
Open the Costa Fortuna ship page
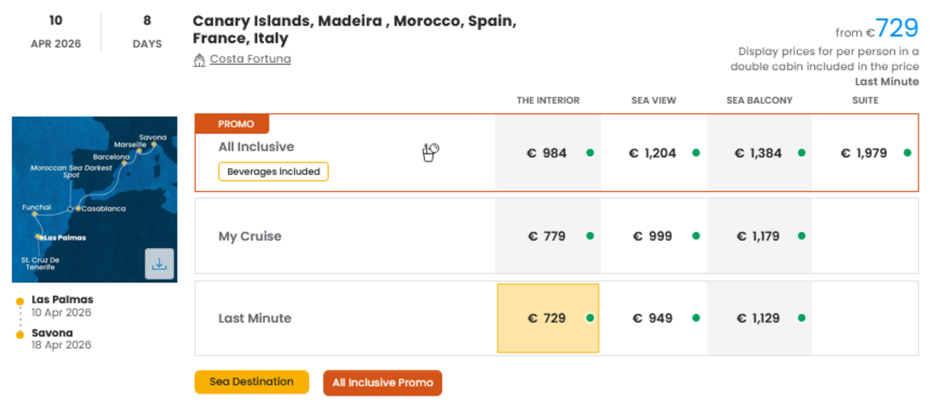point(250,59)
